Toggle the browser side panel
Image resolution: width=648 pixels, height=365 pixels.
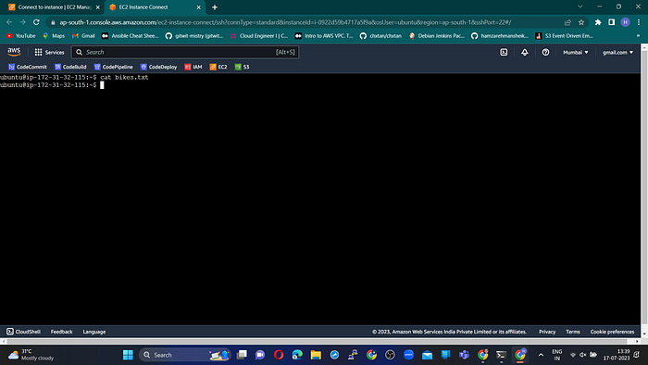click(x=612, y=22)
